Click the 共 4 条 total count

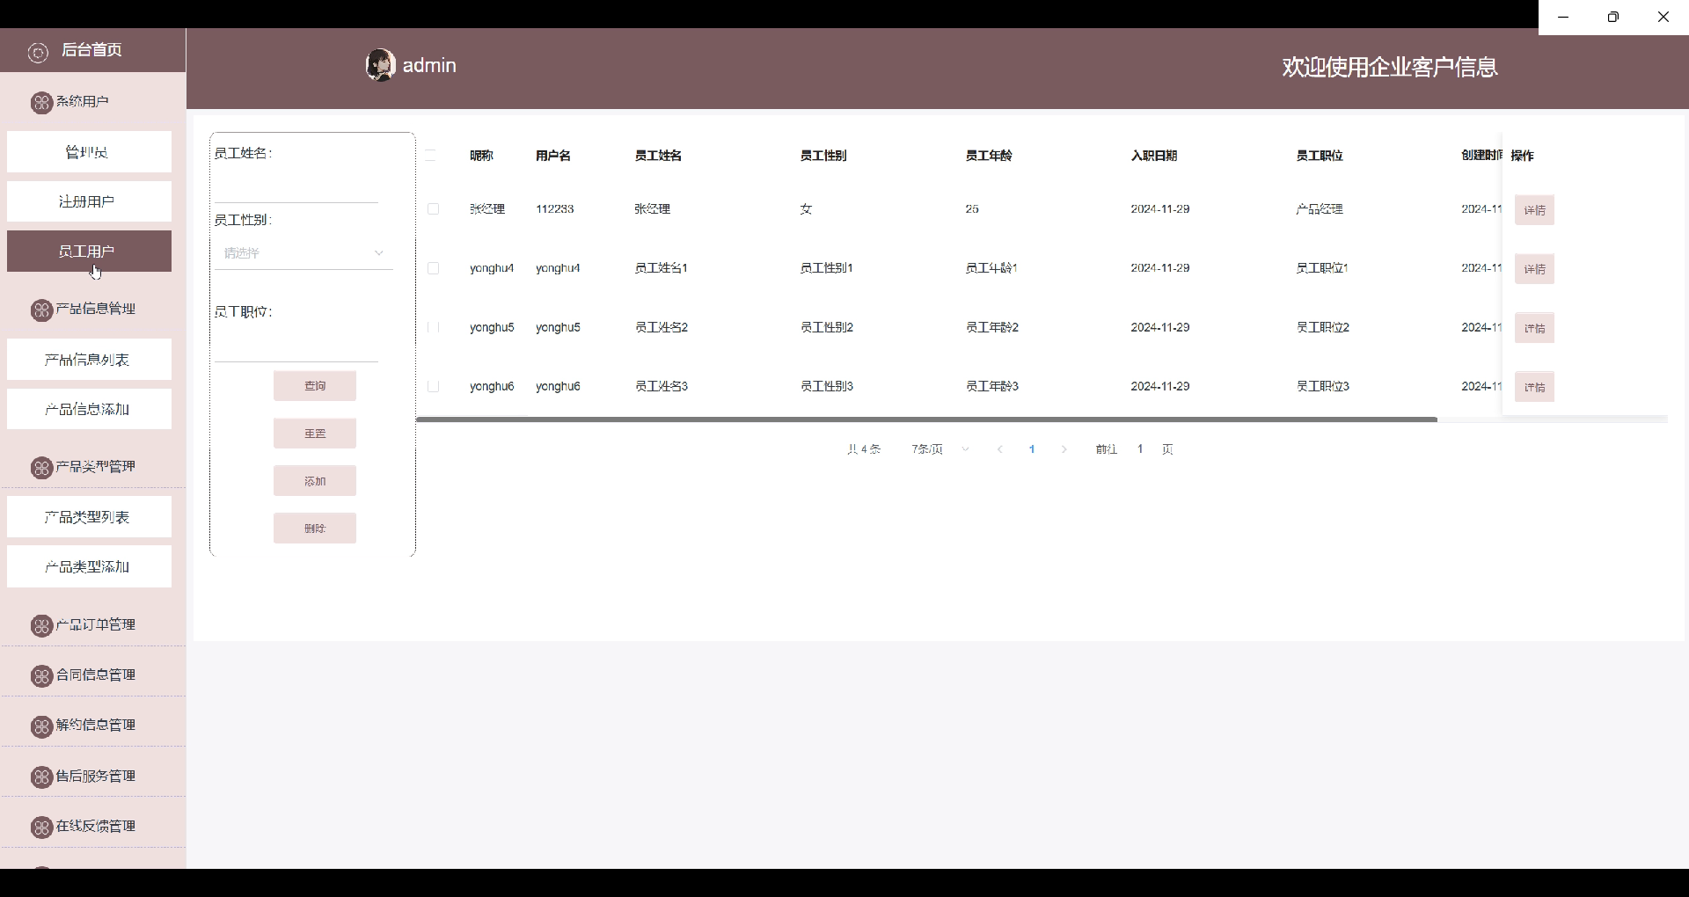864,449
